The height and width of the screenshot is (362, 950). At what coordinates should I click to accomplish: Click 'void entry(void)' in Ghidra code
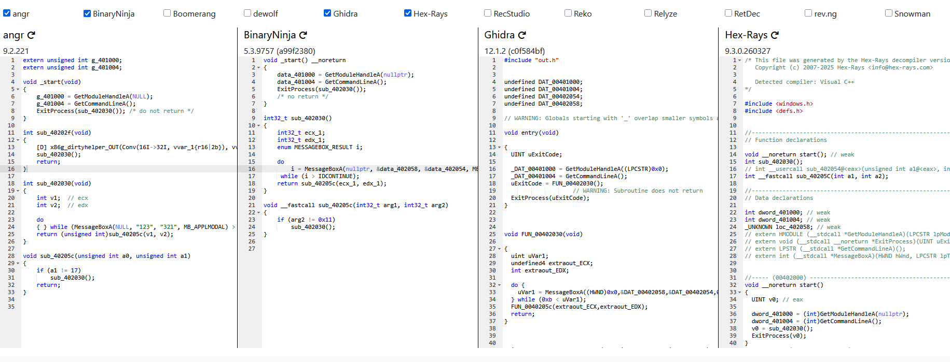click(531, 133)
